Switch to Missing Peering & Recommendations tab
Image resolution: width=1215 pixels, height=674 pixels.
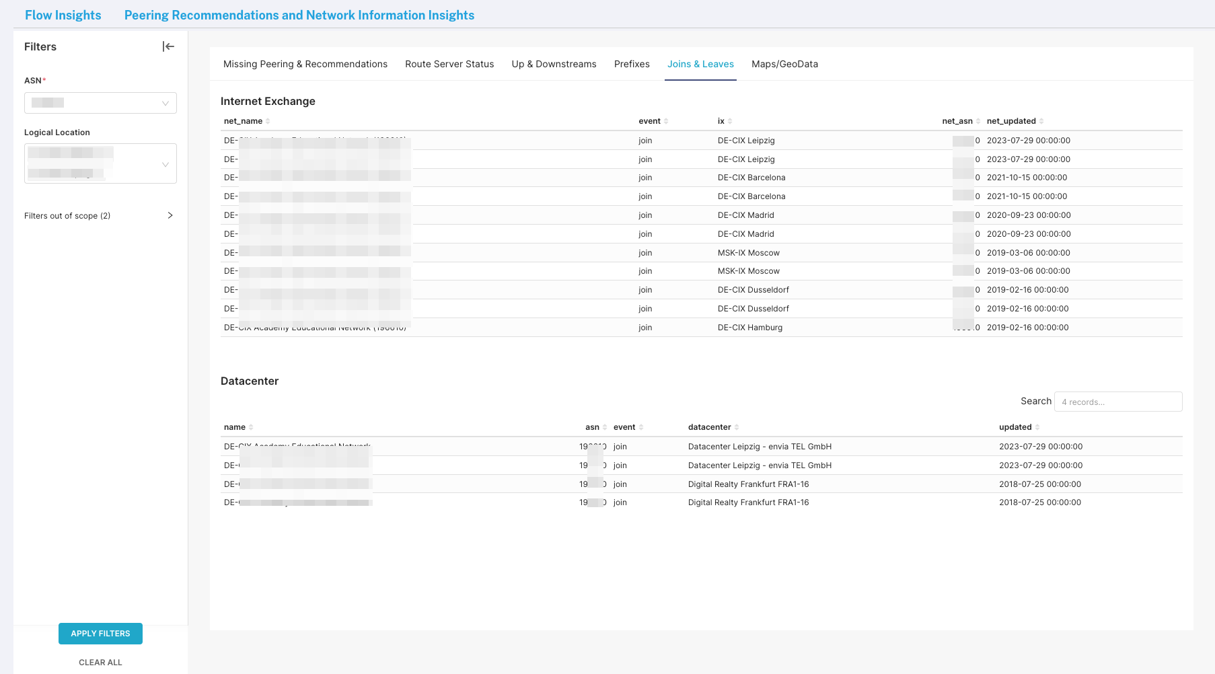305,64
